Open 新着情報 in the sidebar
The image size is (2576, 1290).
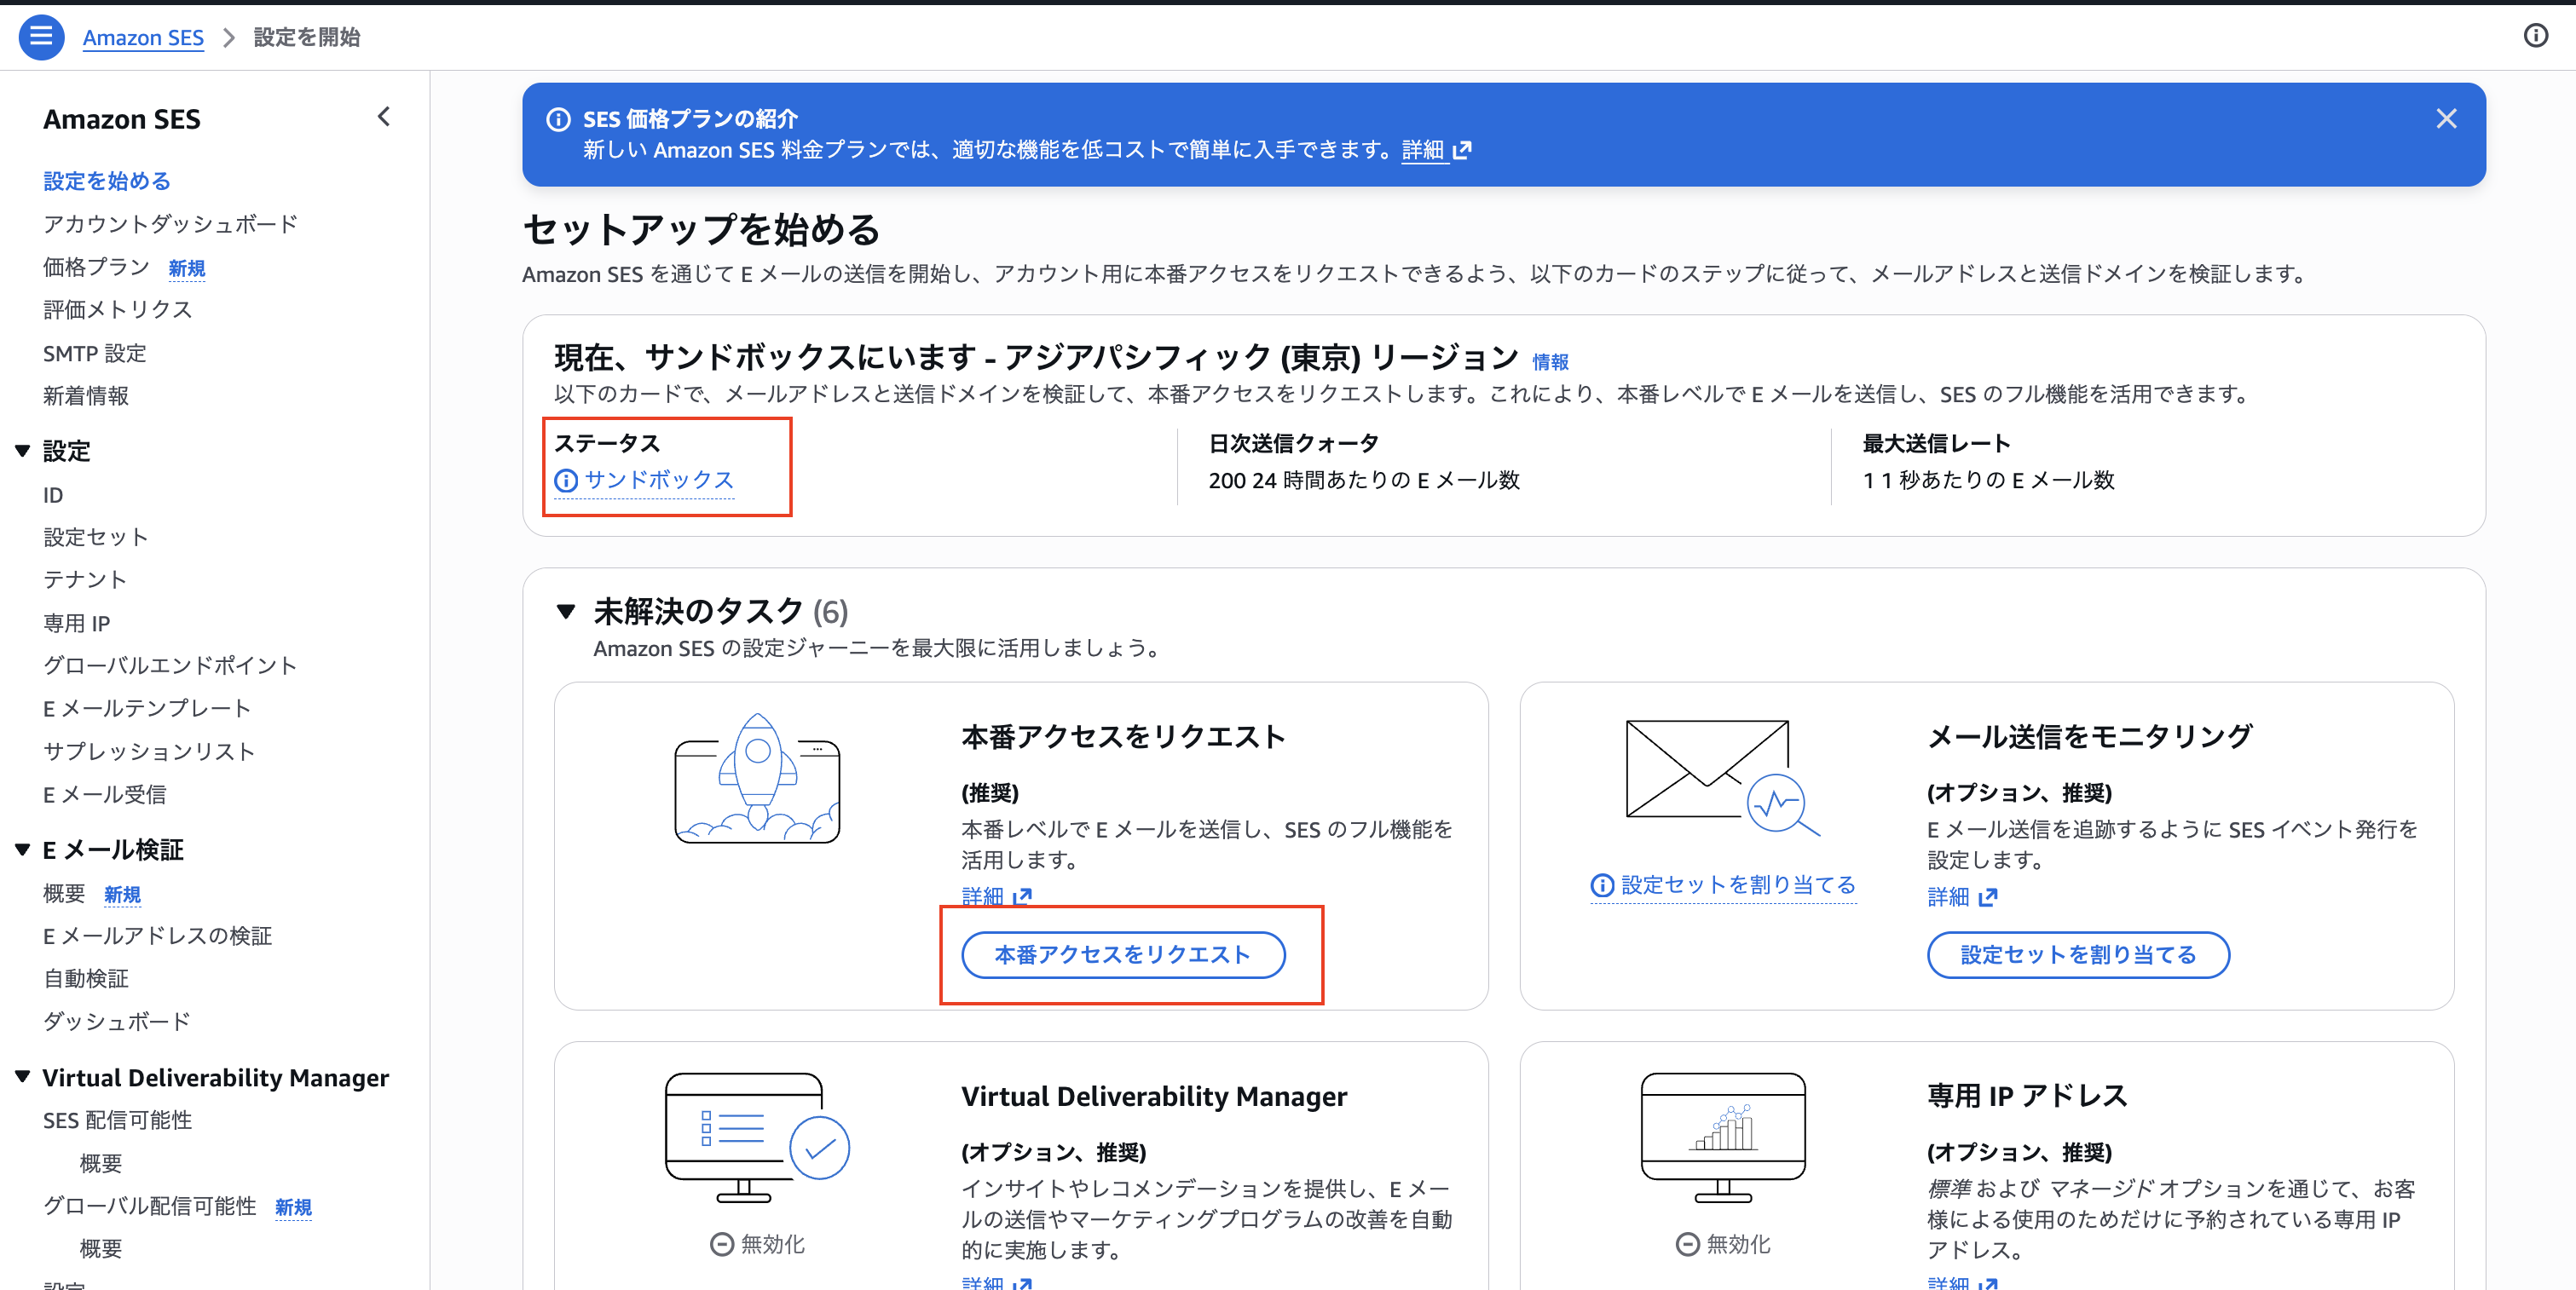[x=86, y=395]
